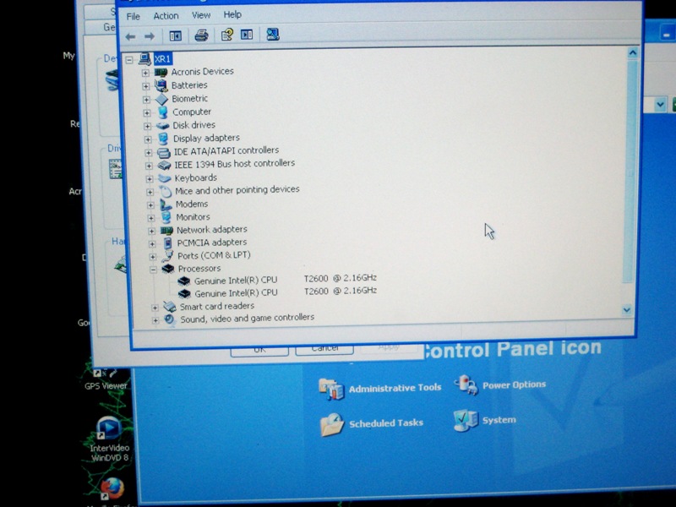Click the IDE ATA/ATAPI controllers icon
Screen dimensions: 676x507
[164, 152]
